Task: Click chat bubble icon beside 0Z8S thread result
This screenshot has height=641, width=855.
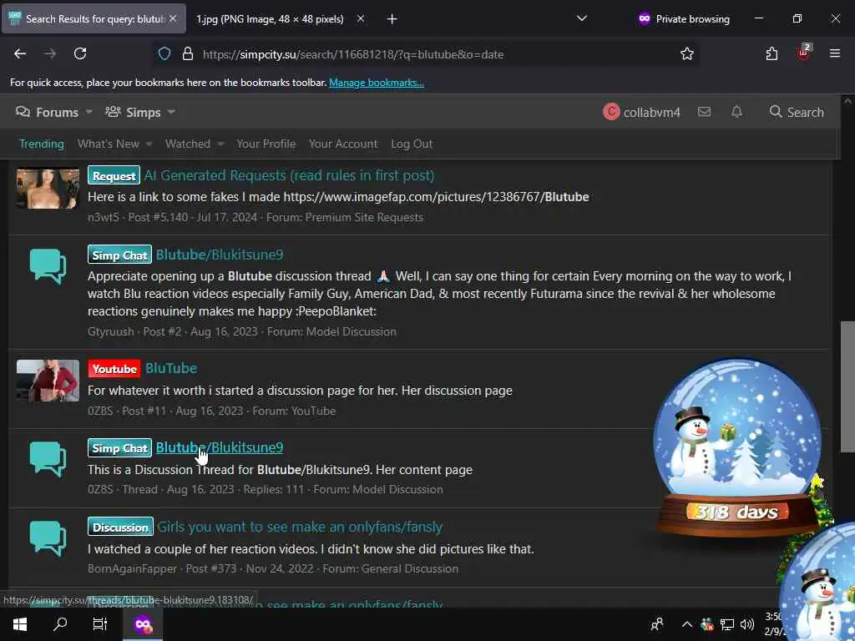Action: tap(48, 459)
